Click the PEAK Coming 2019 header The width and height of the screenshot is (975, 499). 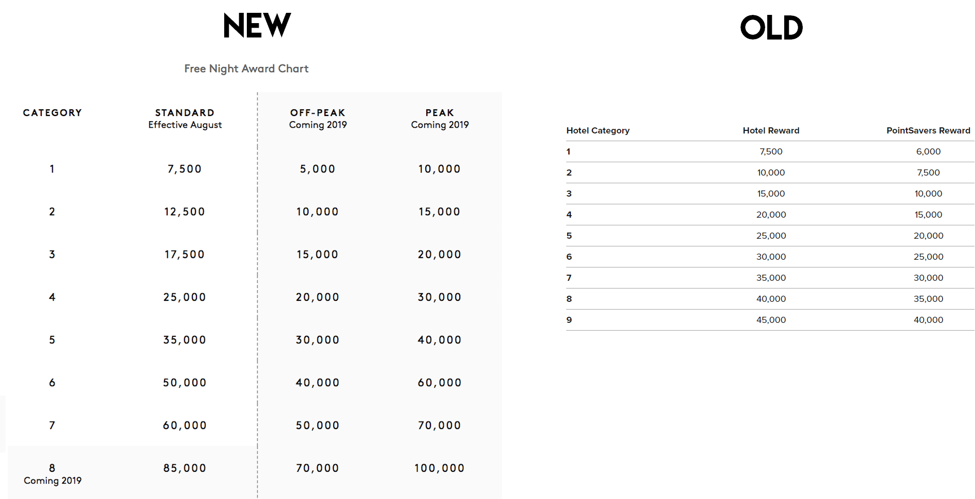pos(440,119)
